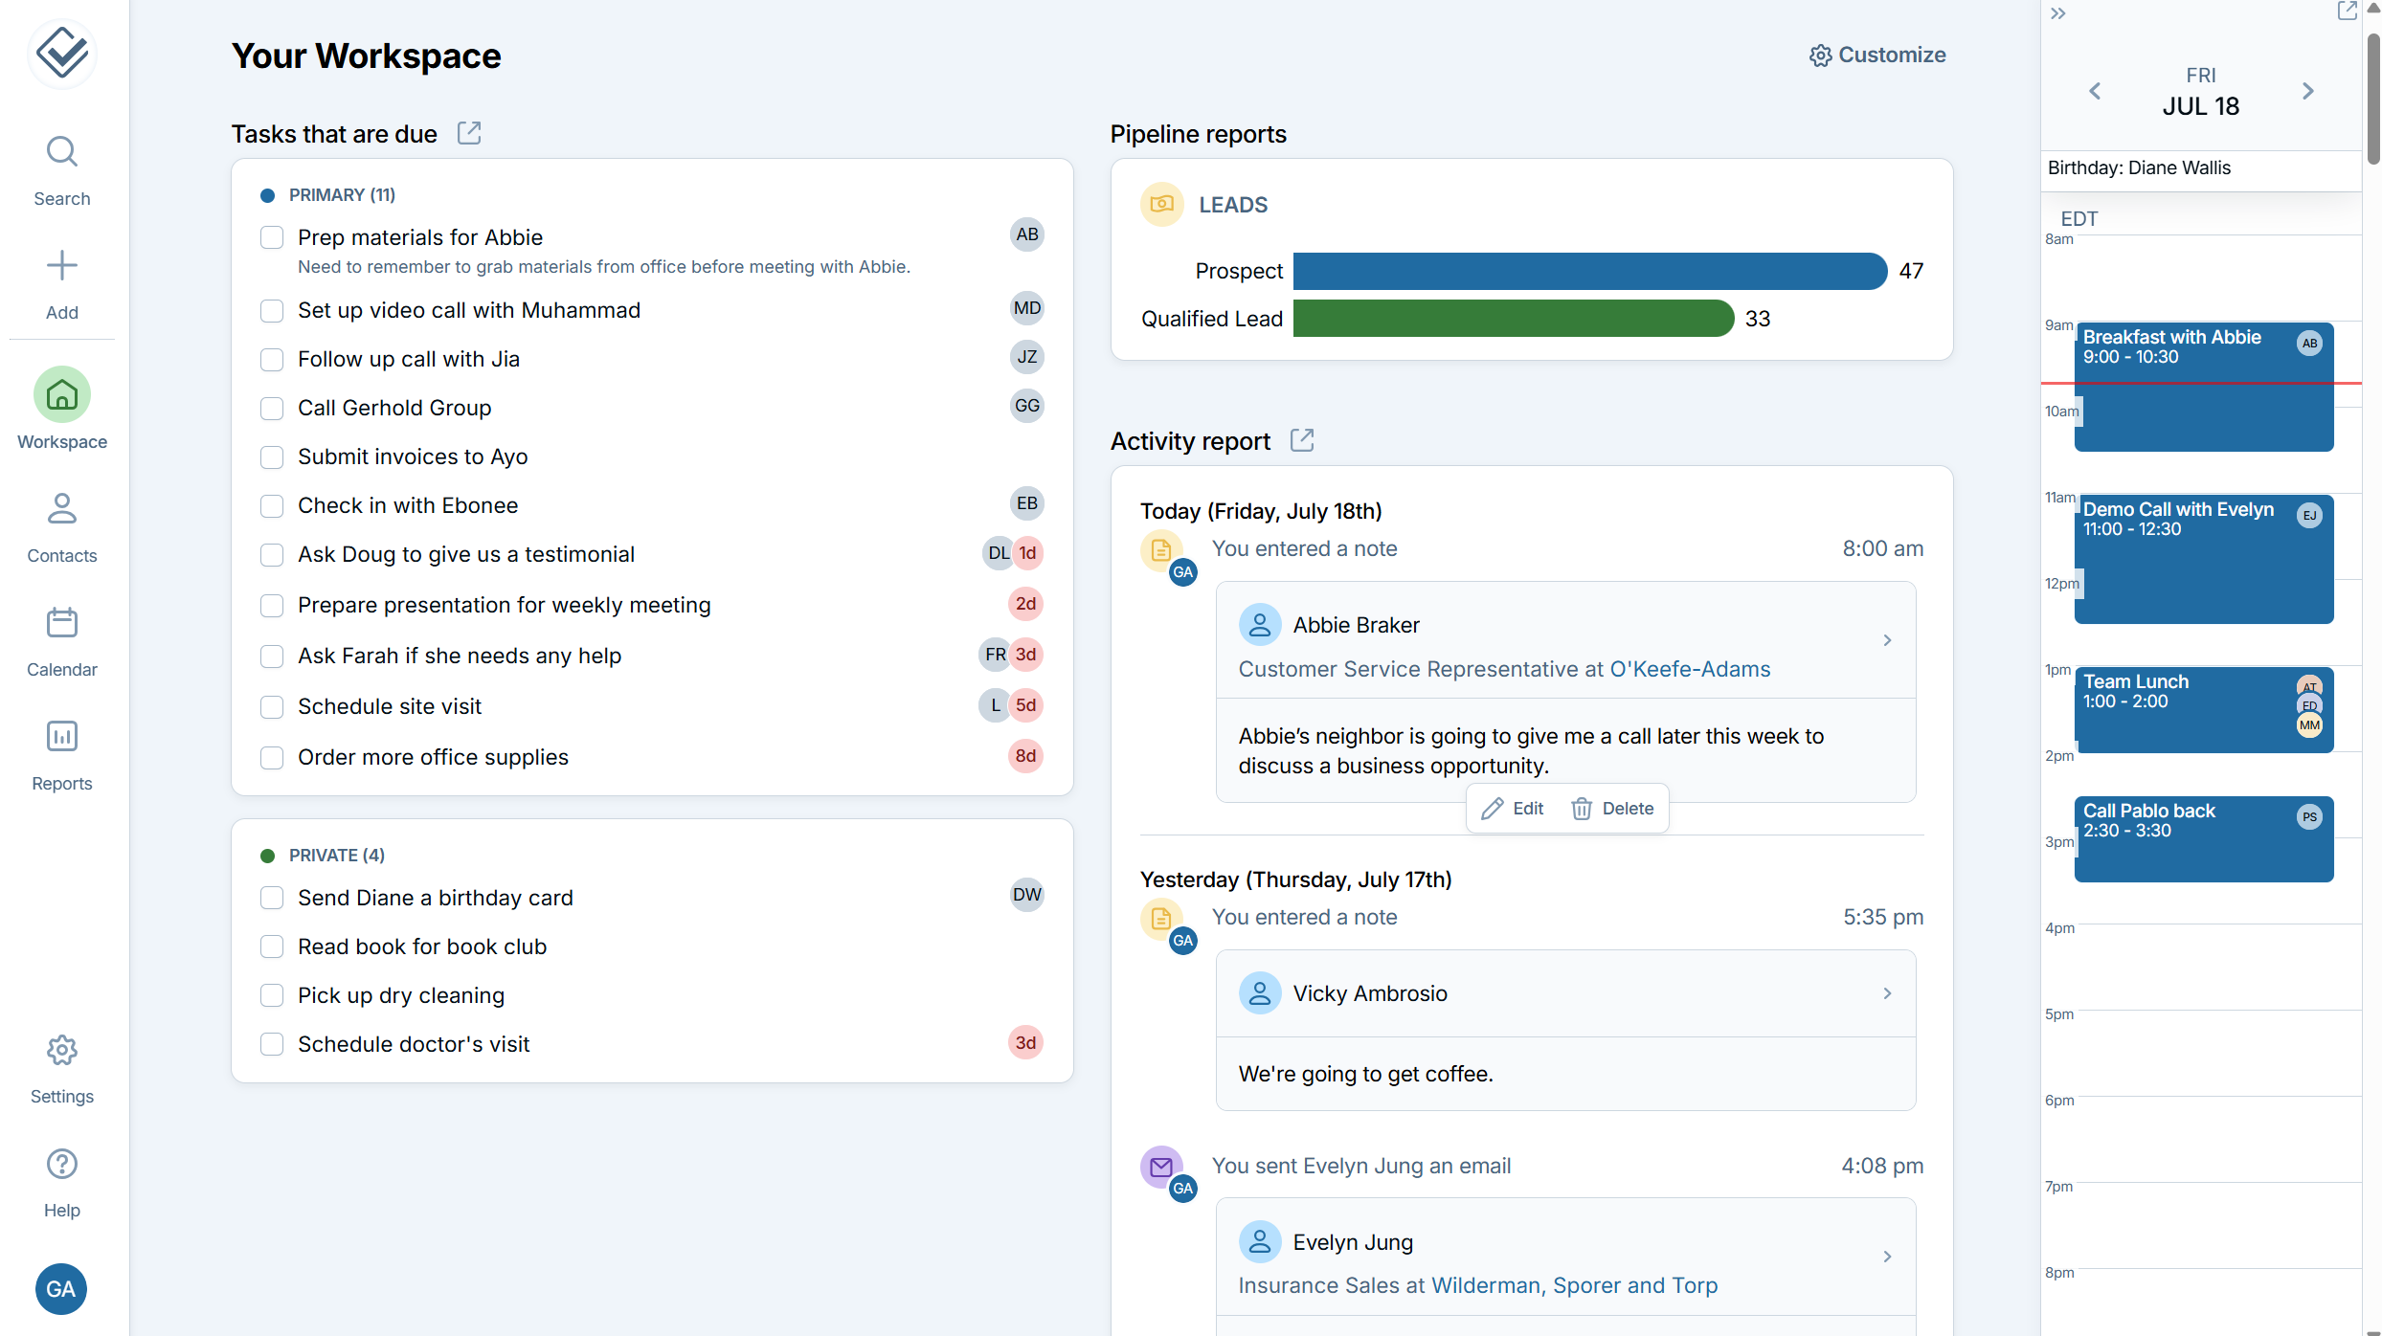Expand Abbie Braker contact card chevron

coord(1887,640)
